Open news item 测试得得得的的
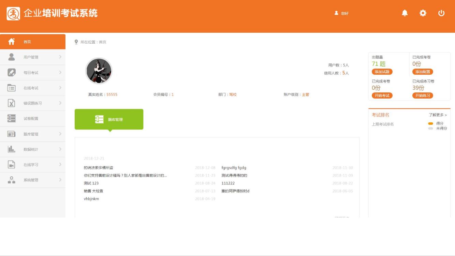Screen dimensions: 455x256 [234, 176]
